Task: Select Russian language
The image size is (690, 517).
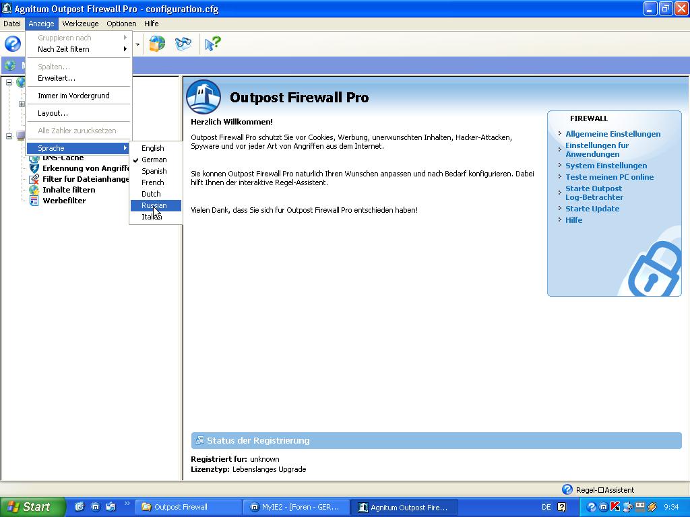Action: coord(156,205)
